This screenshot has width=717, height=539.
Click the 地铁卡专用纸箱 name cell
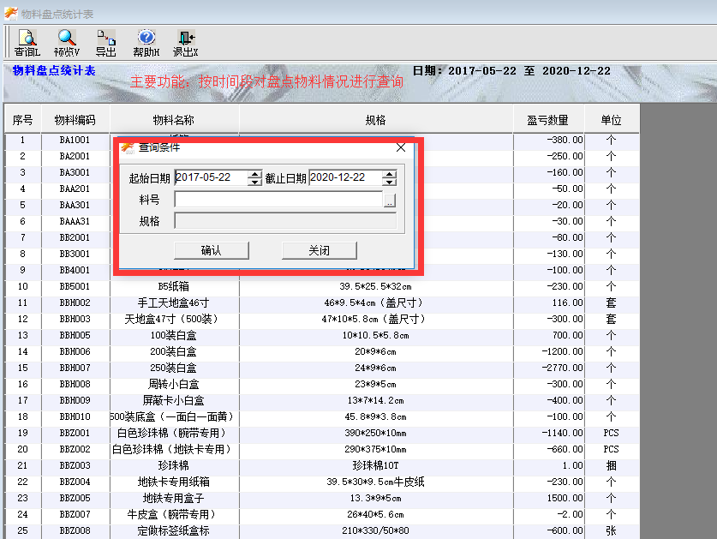(x=174, y=482)
